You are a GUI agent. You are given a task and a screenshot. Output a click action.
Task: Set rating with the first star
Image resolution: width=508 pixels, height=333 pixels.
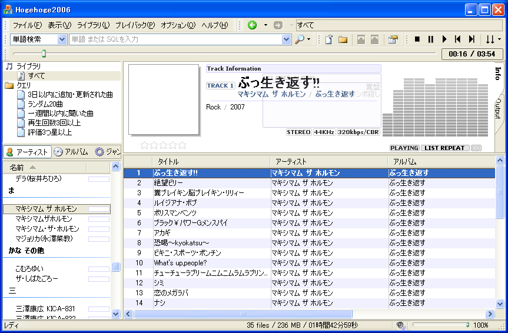click(144, 145)
